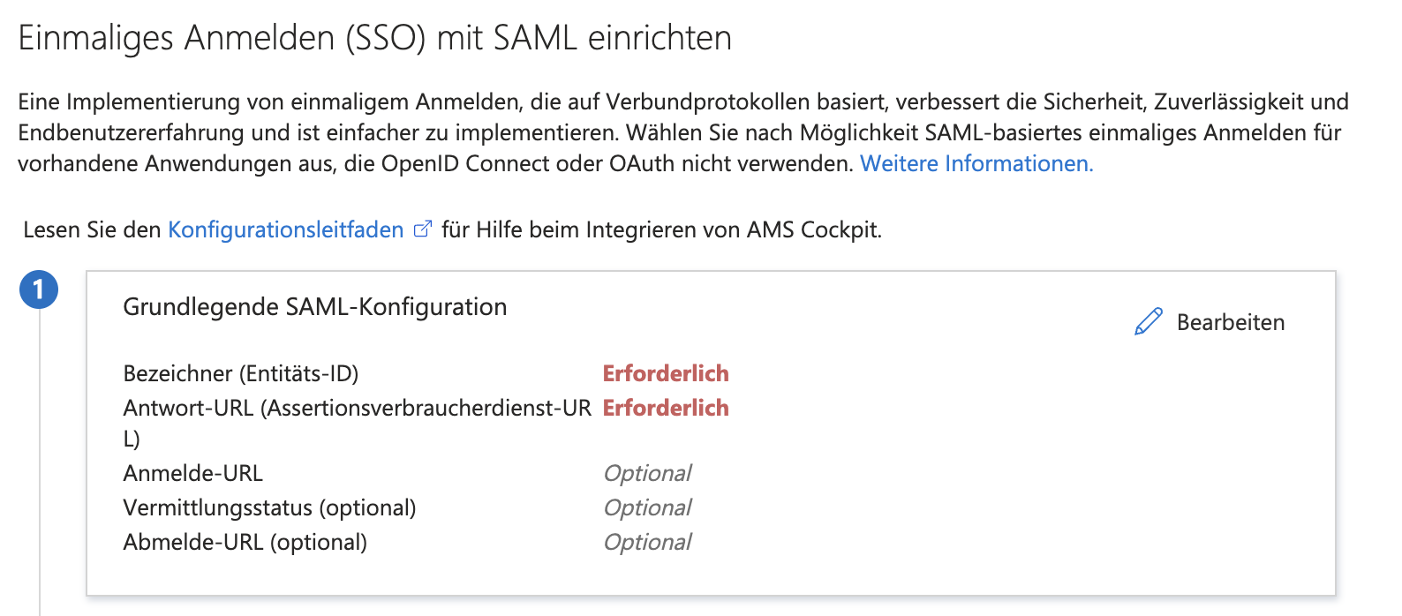Select the page title Einmaliges Anmelden (SSO) mit SAML
The height and width of the screenshot is (616, 1402).
(x=375, y=37)
